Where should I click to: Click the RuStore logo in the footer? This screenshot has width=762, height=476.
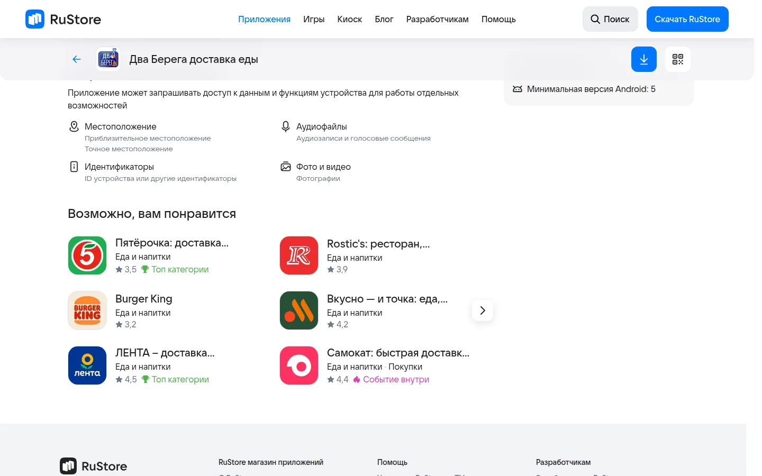[94, 466]
